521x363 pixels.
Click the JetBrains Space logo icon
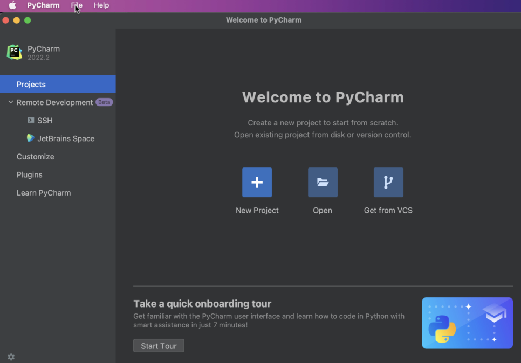pyautogui.click(x=31, y=138)
